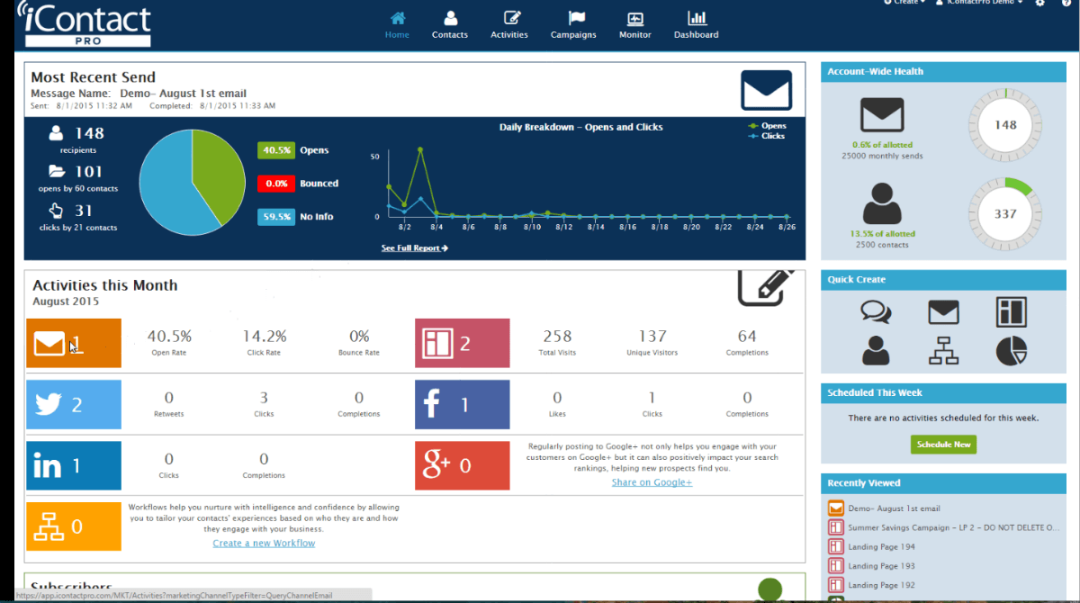Select the contact icon in Quick Create

[x=877, y=353]
